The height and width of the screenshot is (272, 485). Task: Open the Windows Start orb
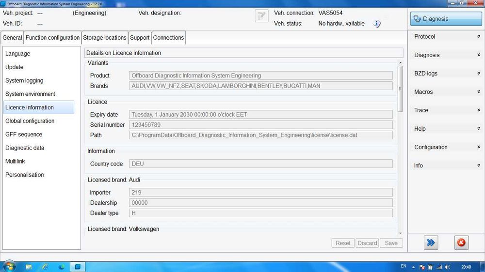[9, 267]
